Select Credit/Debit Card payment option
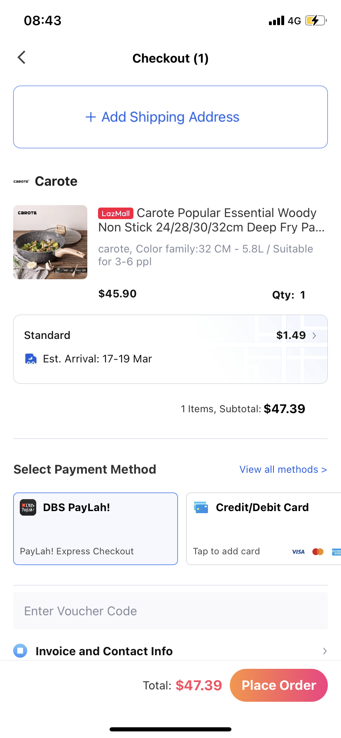 (264, 529)
